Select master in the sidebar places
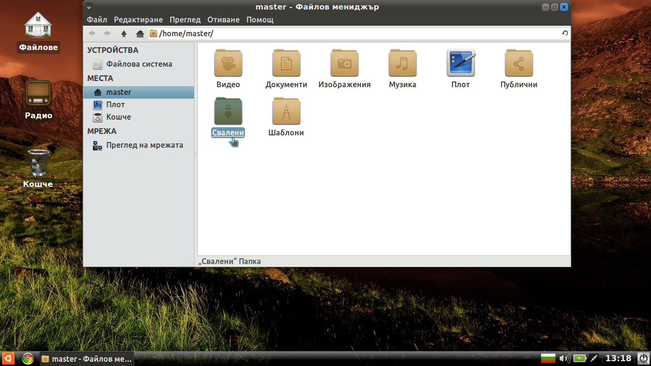The height and width of the screenshot is (366, 651). click(139, 92)
